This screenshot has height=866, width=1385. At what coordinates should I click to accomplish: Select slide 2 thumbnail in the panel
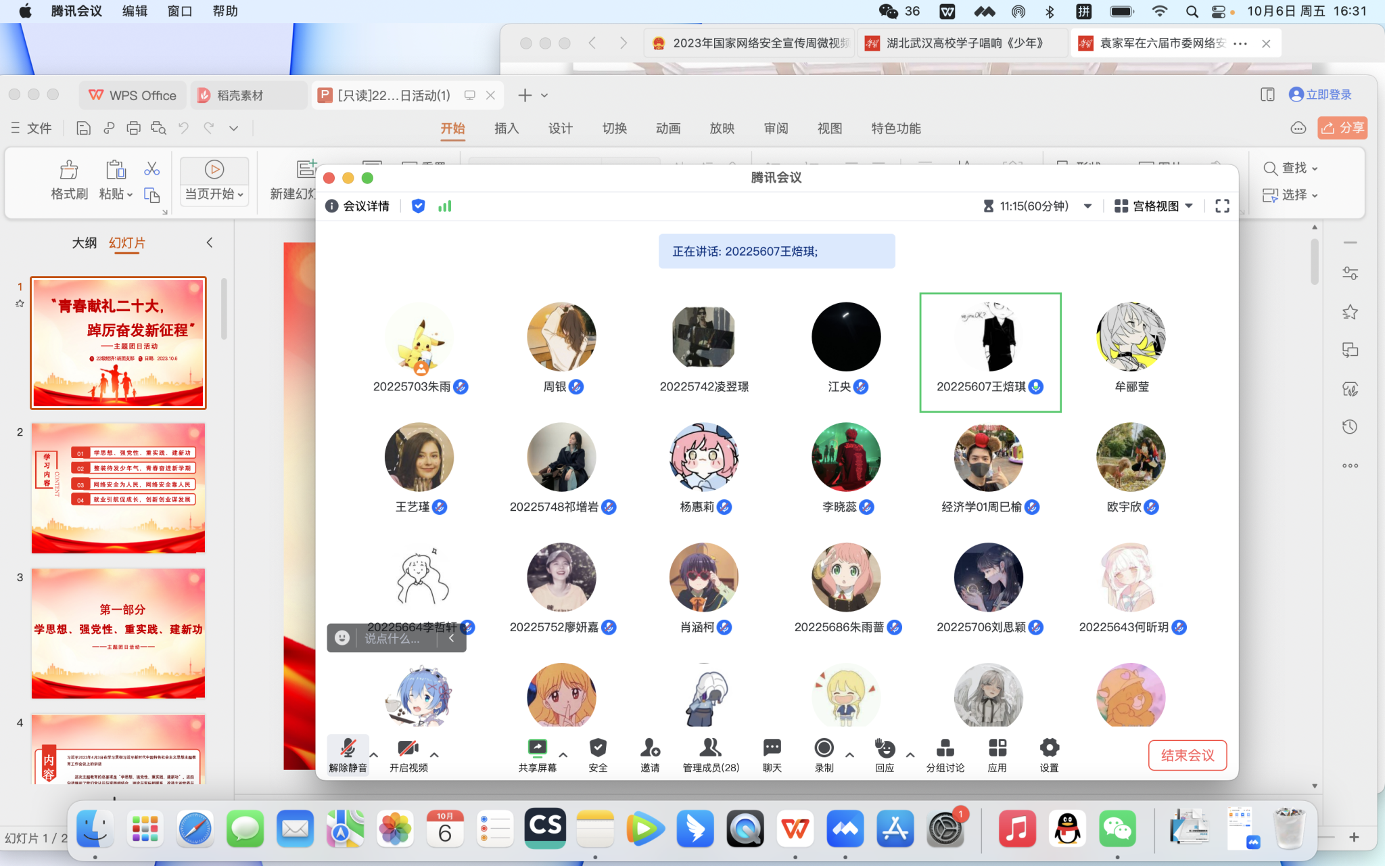point(118,488)
